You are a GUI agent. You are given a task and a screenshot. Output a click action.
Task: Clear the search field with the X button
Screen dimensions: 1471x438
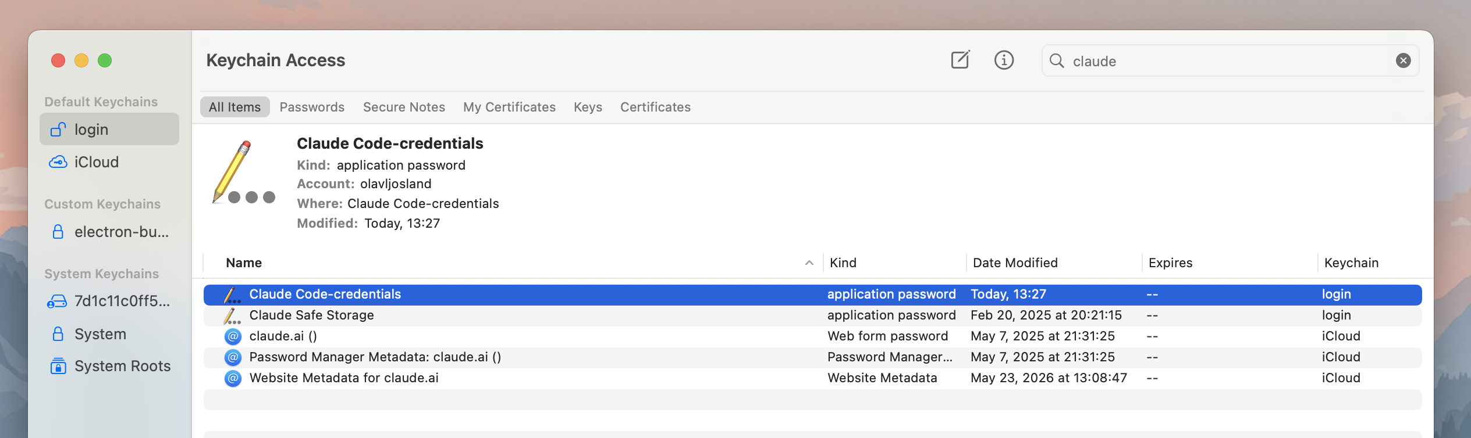click(1403, 60)
